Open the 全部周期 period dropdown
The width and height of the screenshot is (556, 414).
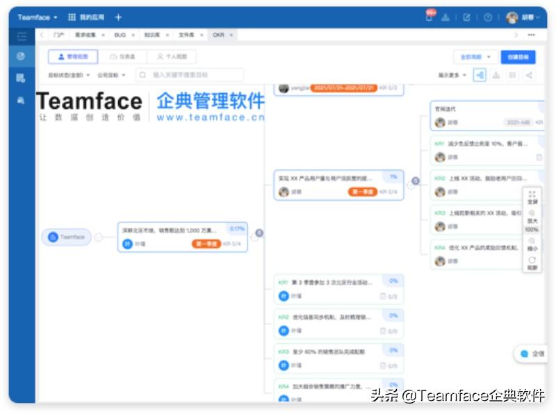point(475,57)
